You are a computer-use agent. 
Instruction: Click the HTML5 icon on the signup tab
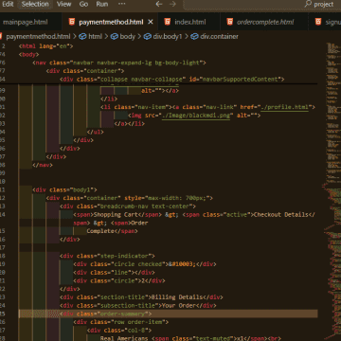pos(318,22)
